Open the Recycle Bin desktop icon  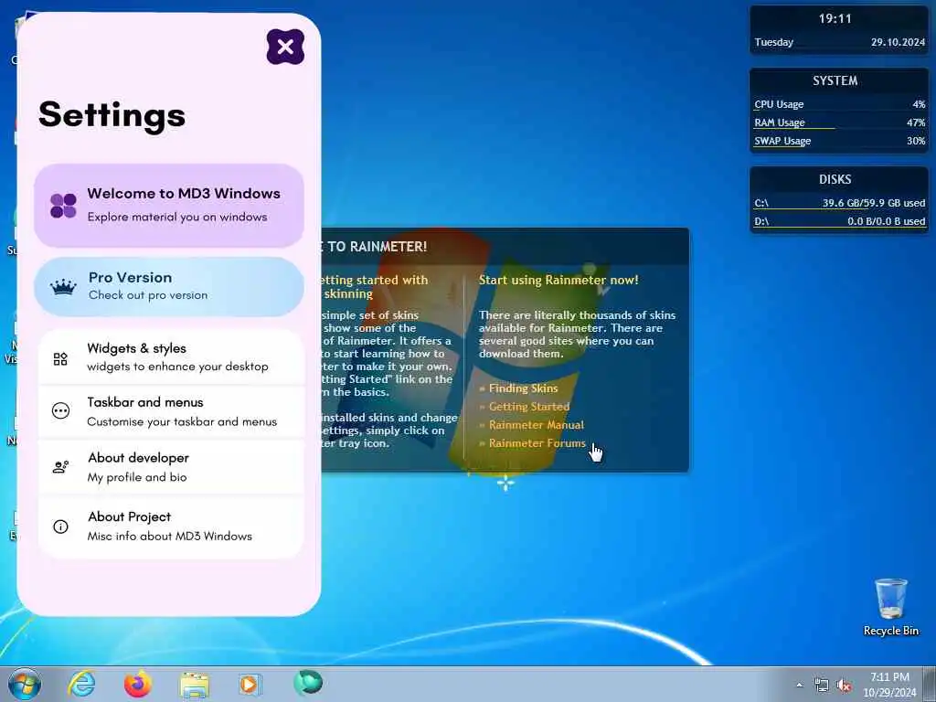(x=890, y=607)
